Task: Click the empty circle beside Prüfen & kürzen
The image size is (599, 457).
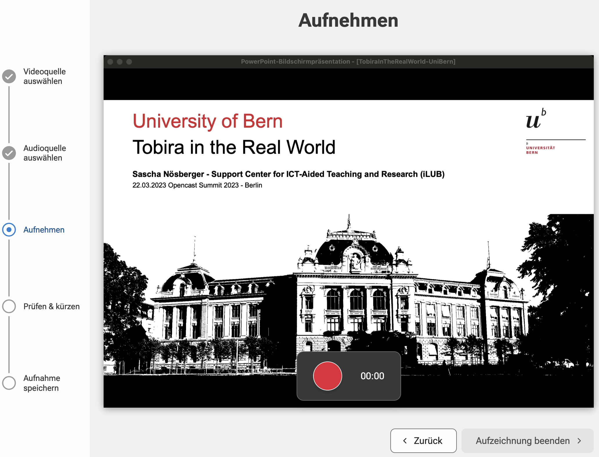Action: (x=9, y=306)
